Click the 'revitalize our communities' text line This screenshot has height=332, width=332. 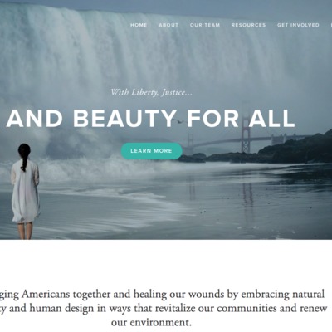tap(164, 308)
